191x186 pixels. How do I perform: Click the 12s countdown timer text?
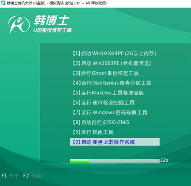coord(164,160)
